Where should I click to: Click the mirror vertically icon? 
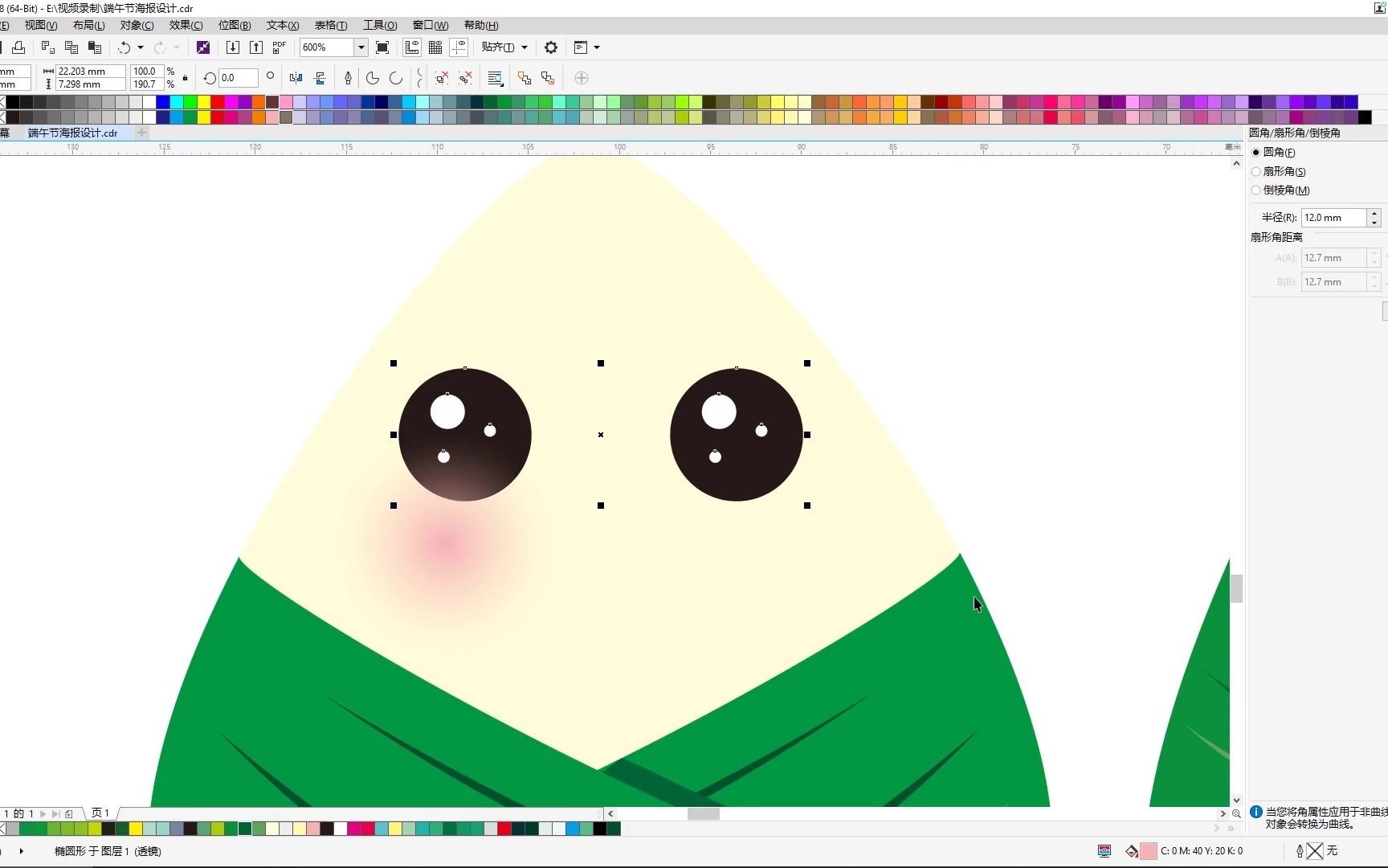(x=320, y=78)
